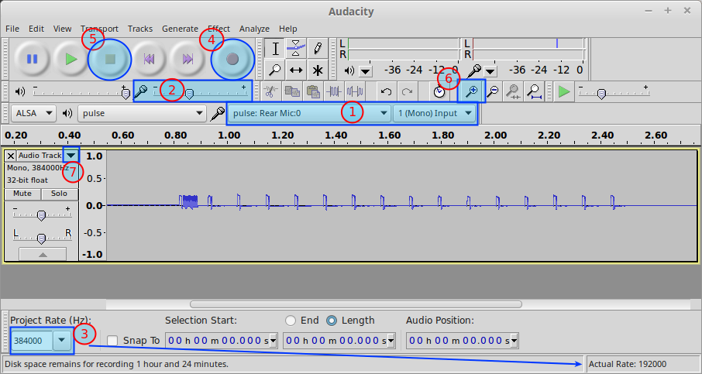Screen dimensions: 702x374
Task: Start playback with the Play button
Action: (x=71, y=59)
